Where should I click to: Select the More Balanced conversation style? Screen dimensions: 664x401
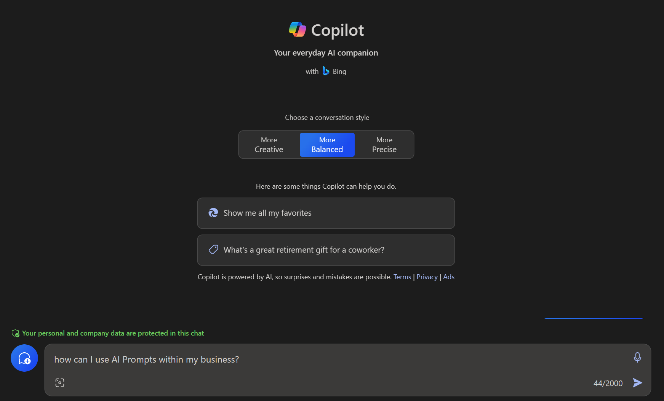[x=327, y=145]
